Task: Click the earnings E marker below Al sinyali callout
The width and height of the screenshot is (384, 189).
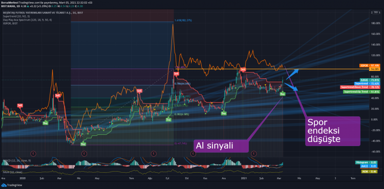Action: pos(193,154)
